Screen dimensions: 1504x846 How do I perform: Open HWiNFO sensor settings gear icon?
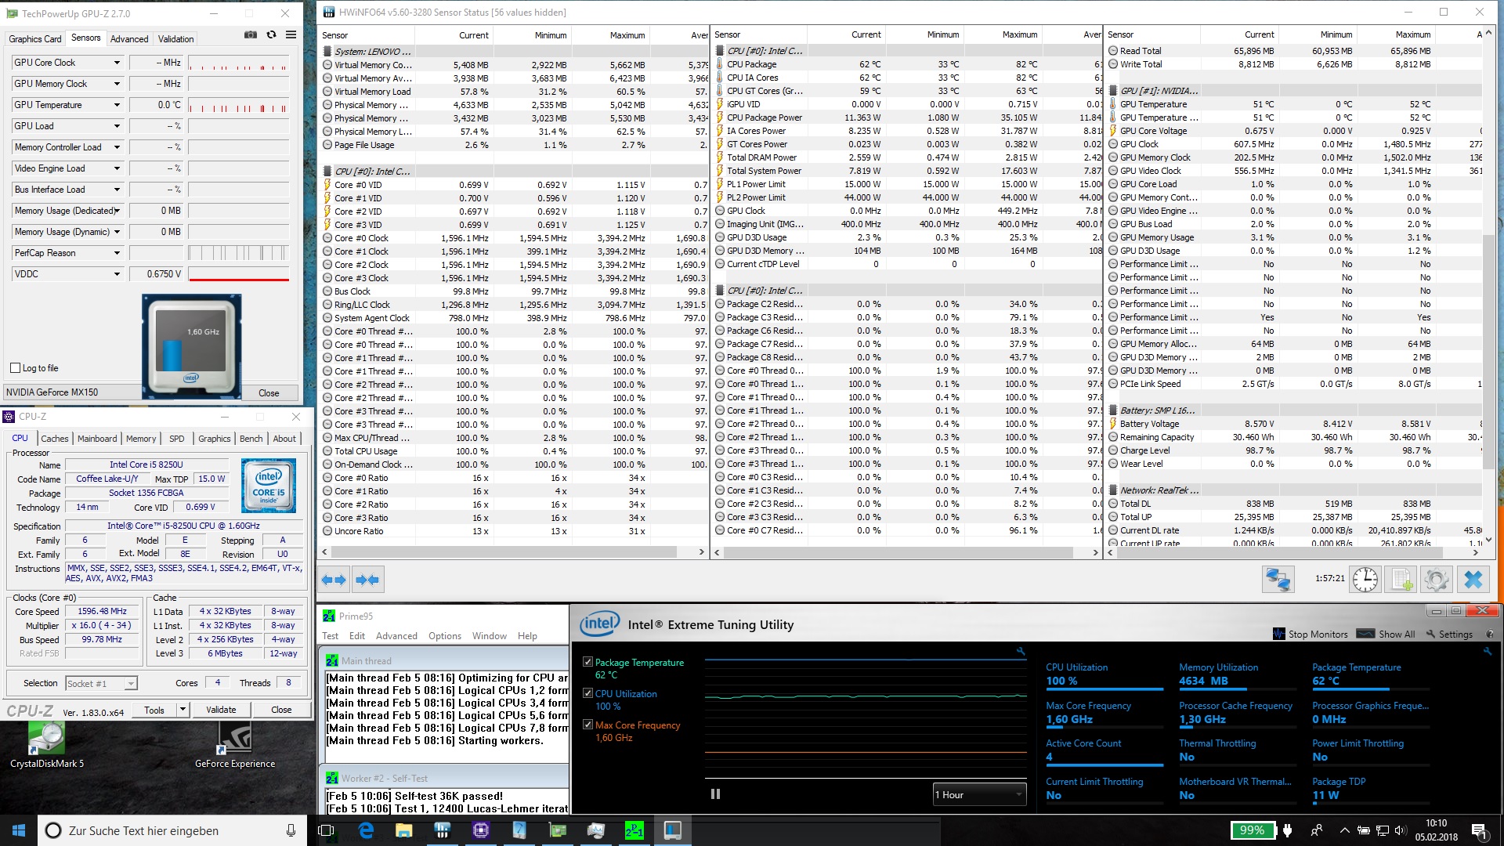pos(1437,580)
